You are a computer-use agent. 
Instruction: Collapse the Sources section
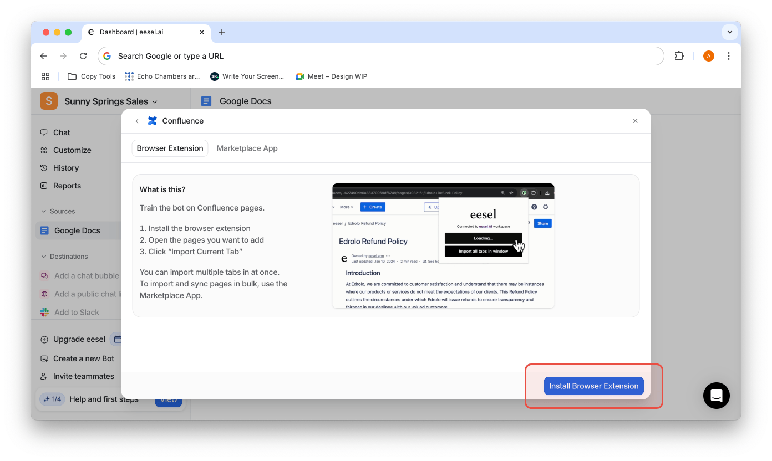click(58, 211)
